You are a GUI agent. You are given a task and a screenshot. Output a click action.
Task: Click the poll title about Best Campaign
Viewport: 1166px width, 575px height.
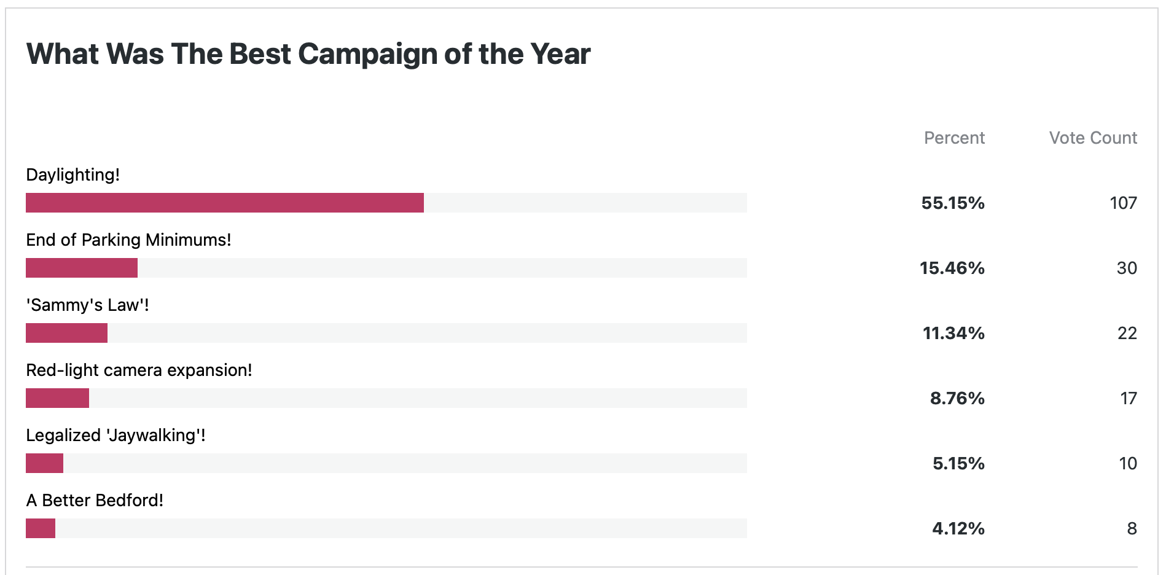[308, 54]
